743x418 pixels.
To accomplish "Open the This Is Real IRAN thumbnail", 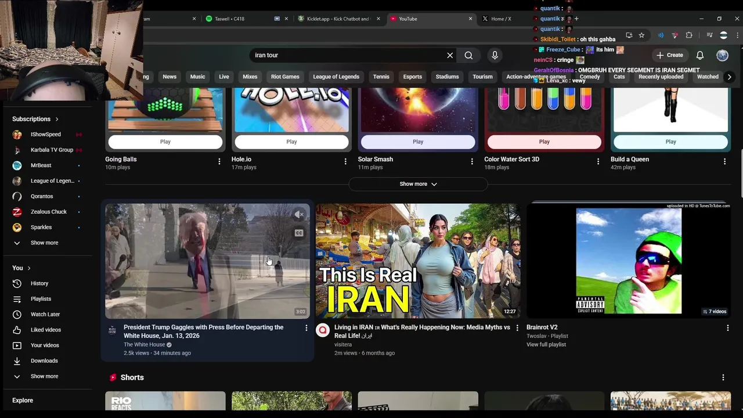I will (x=418, y=261).
